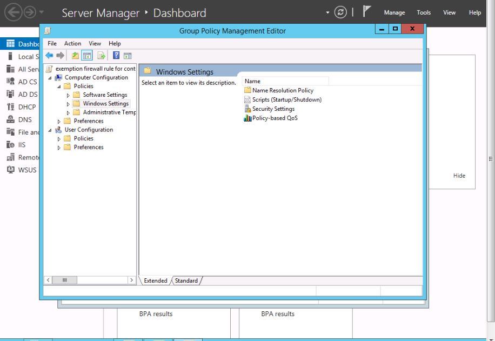Open the Server Manager Tools menu
Viewport: 495px width, 341px height.
click(423, 12)
